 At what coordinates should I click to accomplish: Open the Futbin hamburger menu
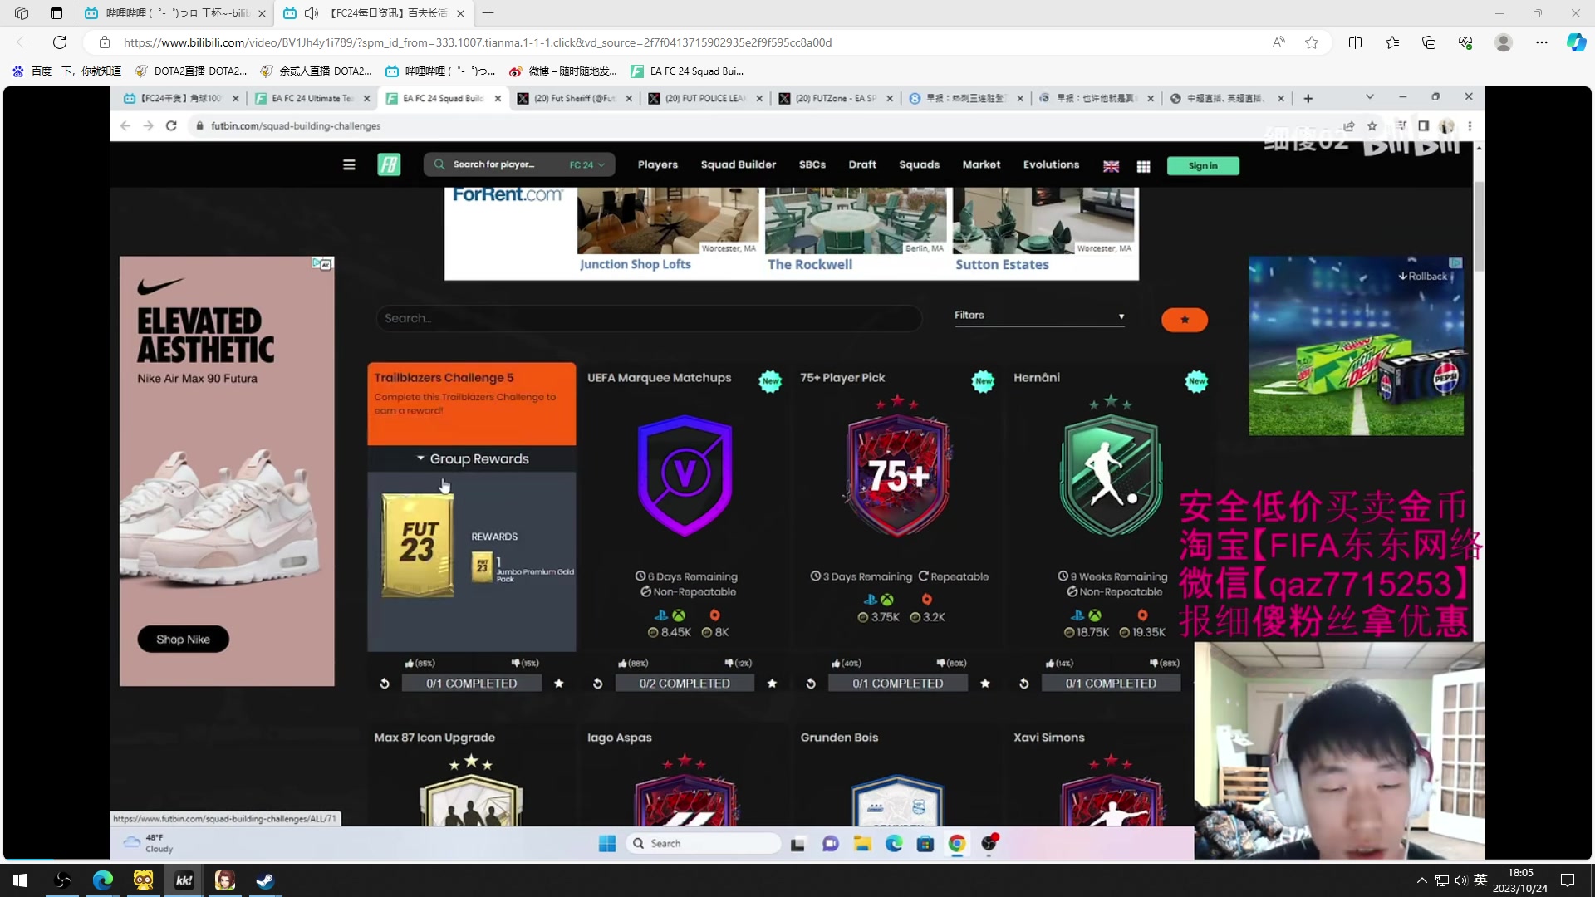[x=349, y=165]
